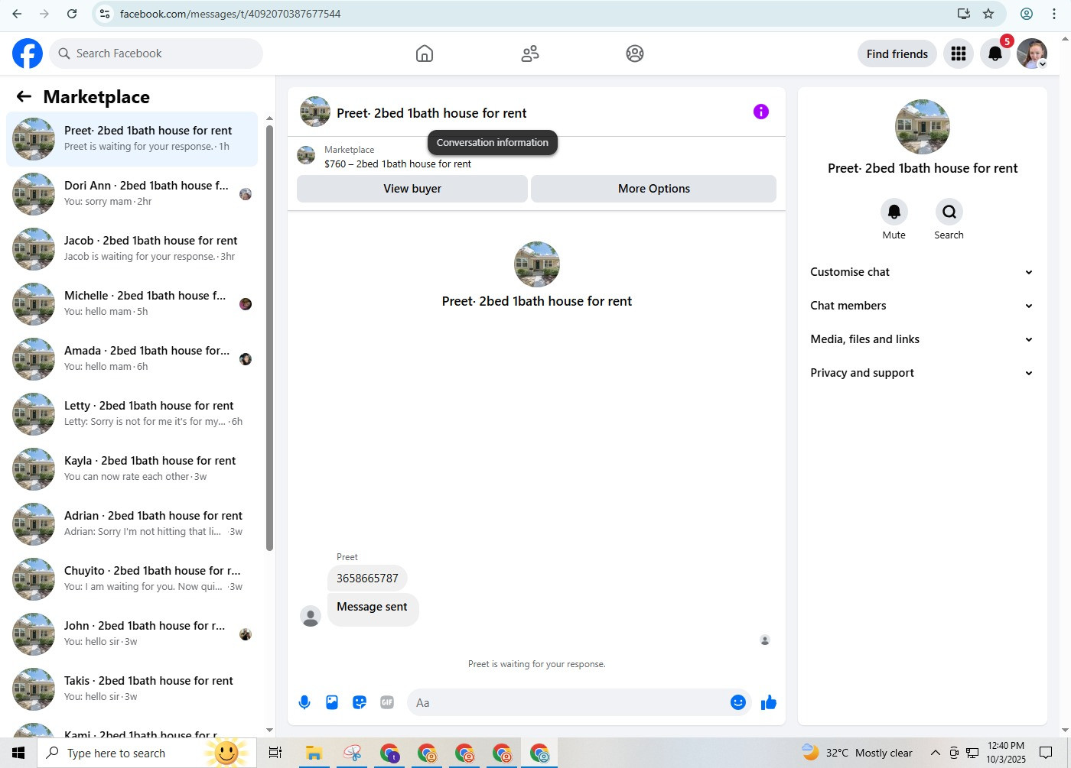The width and height of the screenshot is (1071, 768).
Task: Expand Media, files and links section
Action: pyautogui.click(x=923, y=339)
